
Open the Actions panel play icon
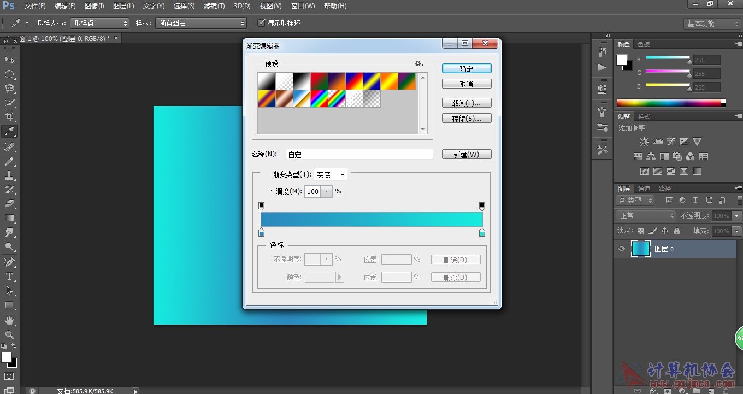tap(602, 68)
